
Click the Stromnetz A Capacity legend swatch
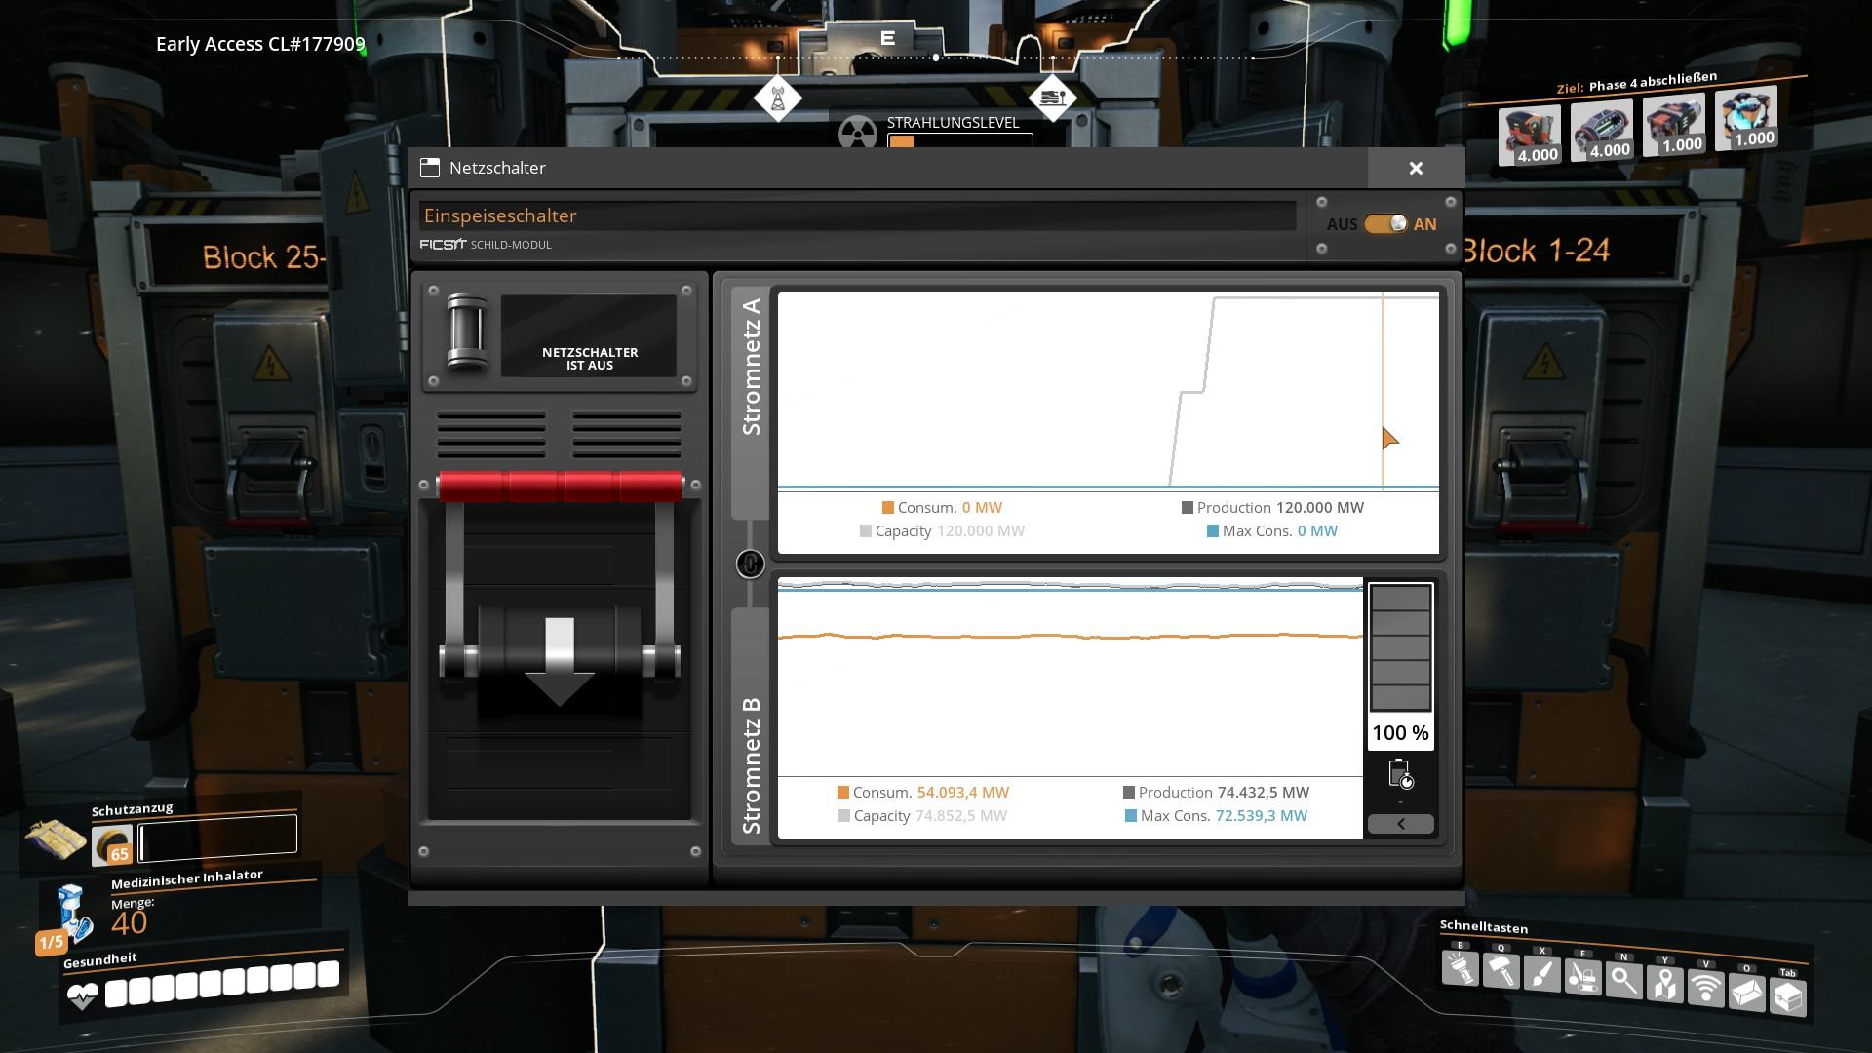coord(866,531)
